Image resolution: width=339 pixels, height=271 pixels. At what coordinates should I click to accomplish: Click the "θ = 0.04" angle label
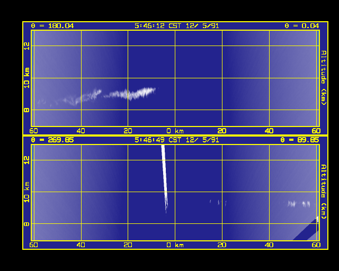pos(301,26)
